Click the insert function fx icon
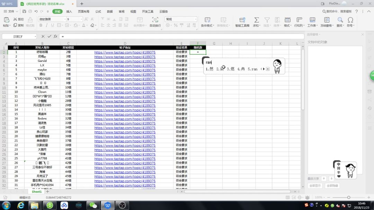The height and width of the screenshot is (210, 374). (55, 36)
